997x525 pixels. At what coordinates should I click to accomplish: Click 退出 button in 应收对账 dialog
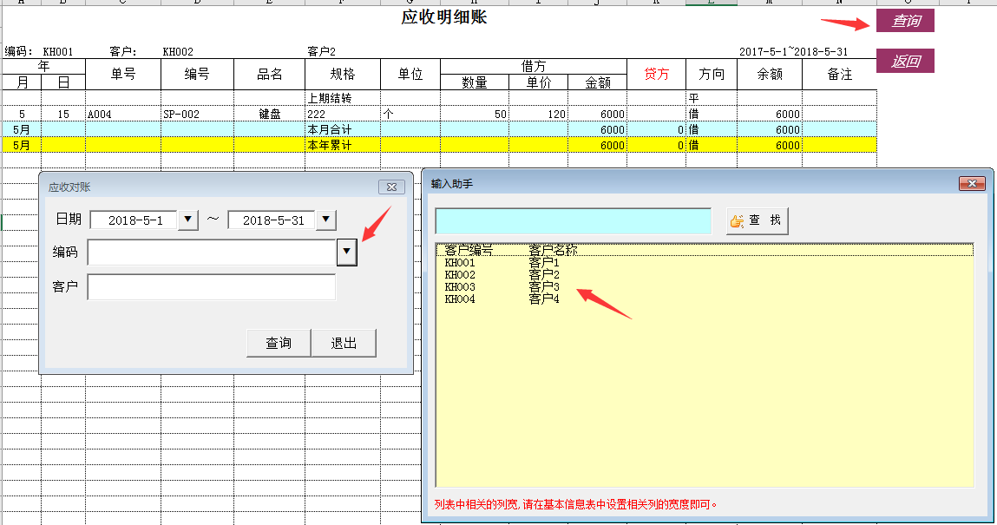[x=344, y=344]
